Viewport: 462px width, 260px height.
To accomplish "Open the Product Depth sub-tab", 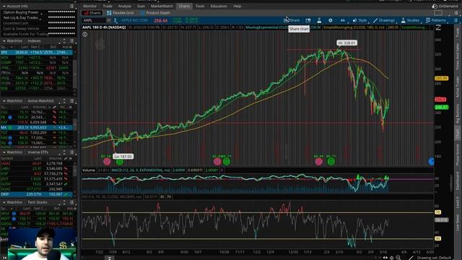I will [155, 13].
